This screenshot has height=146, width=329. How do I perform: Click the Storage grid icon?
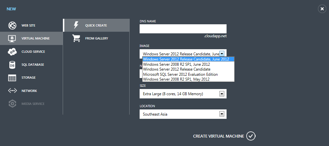click(x=12, y=78)
